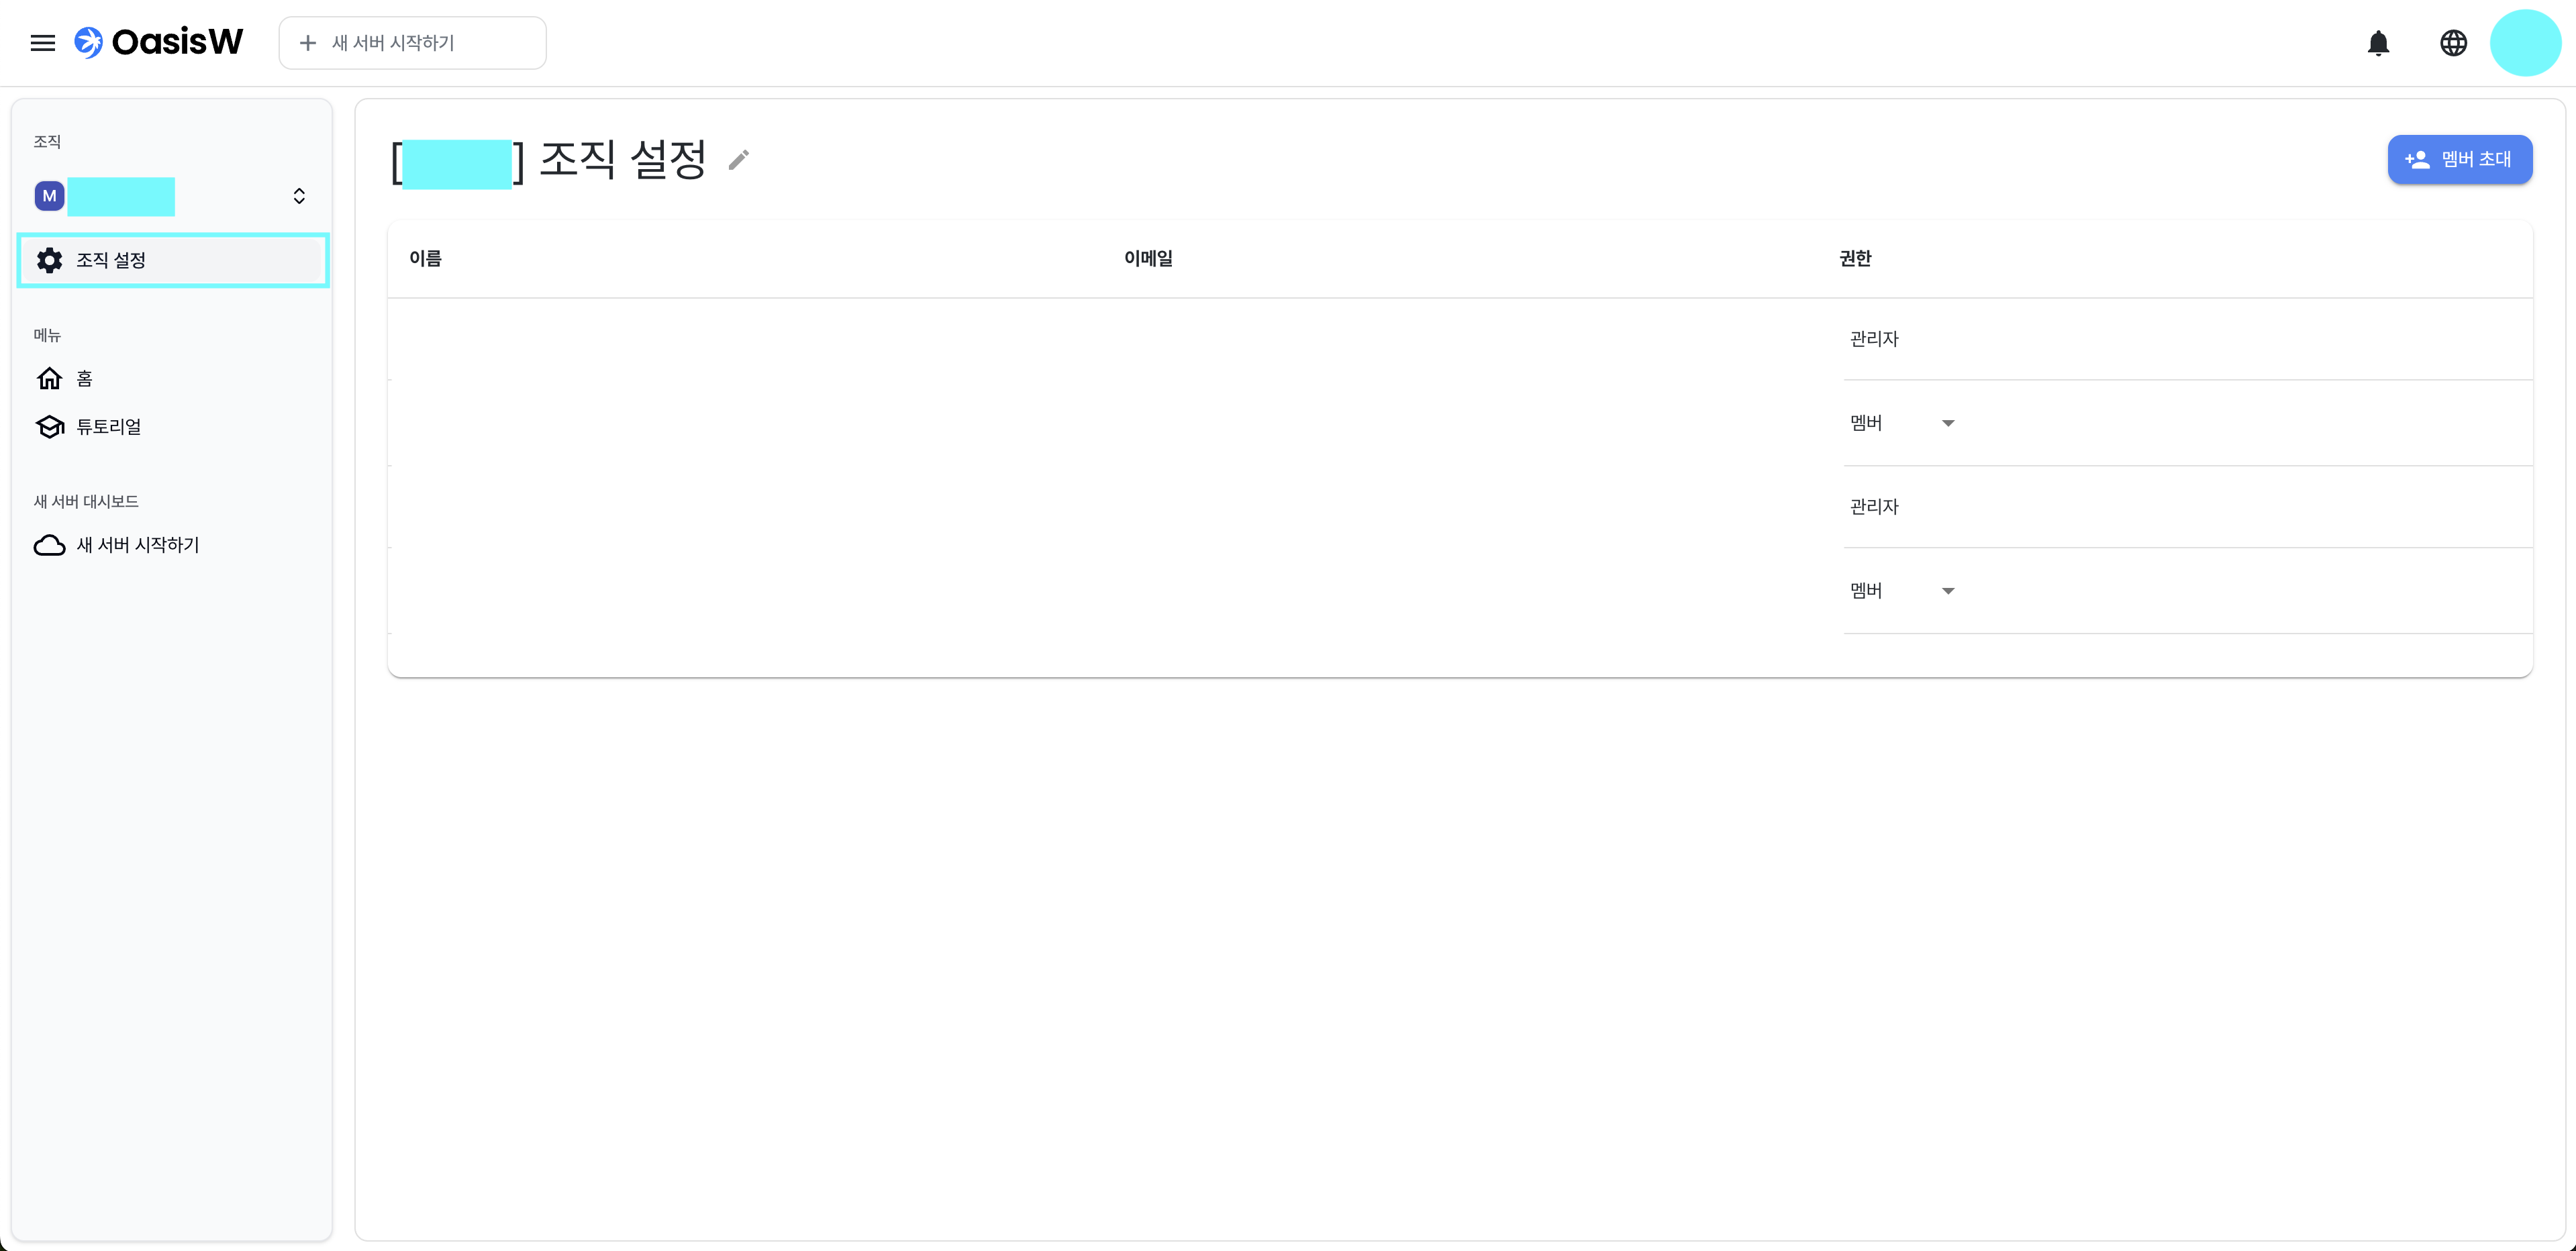Viewport: 2576px width, 1251px height.
Task: Open 튜토리얼 menu item
Action: (109, 427)
